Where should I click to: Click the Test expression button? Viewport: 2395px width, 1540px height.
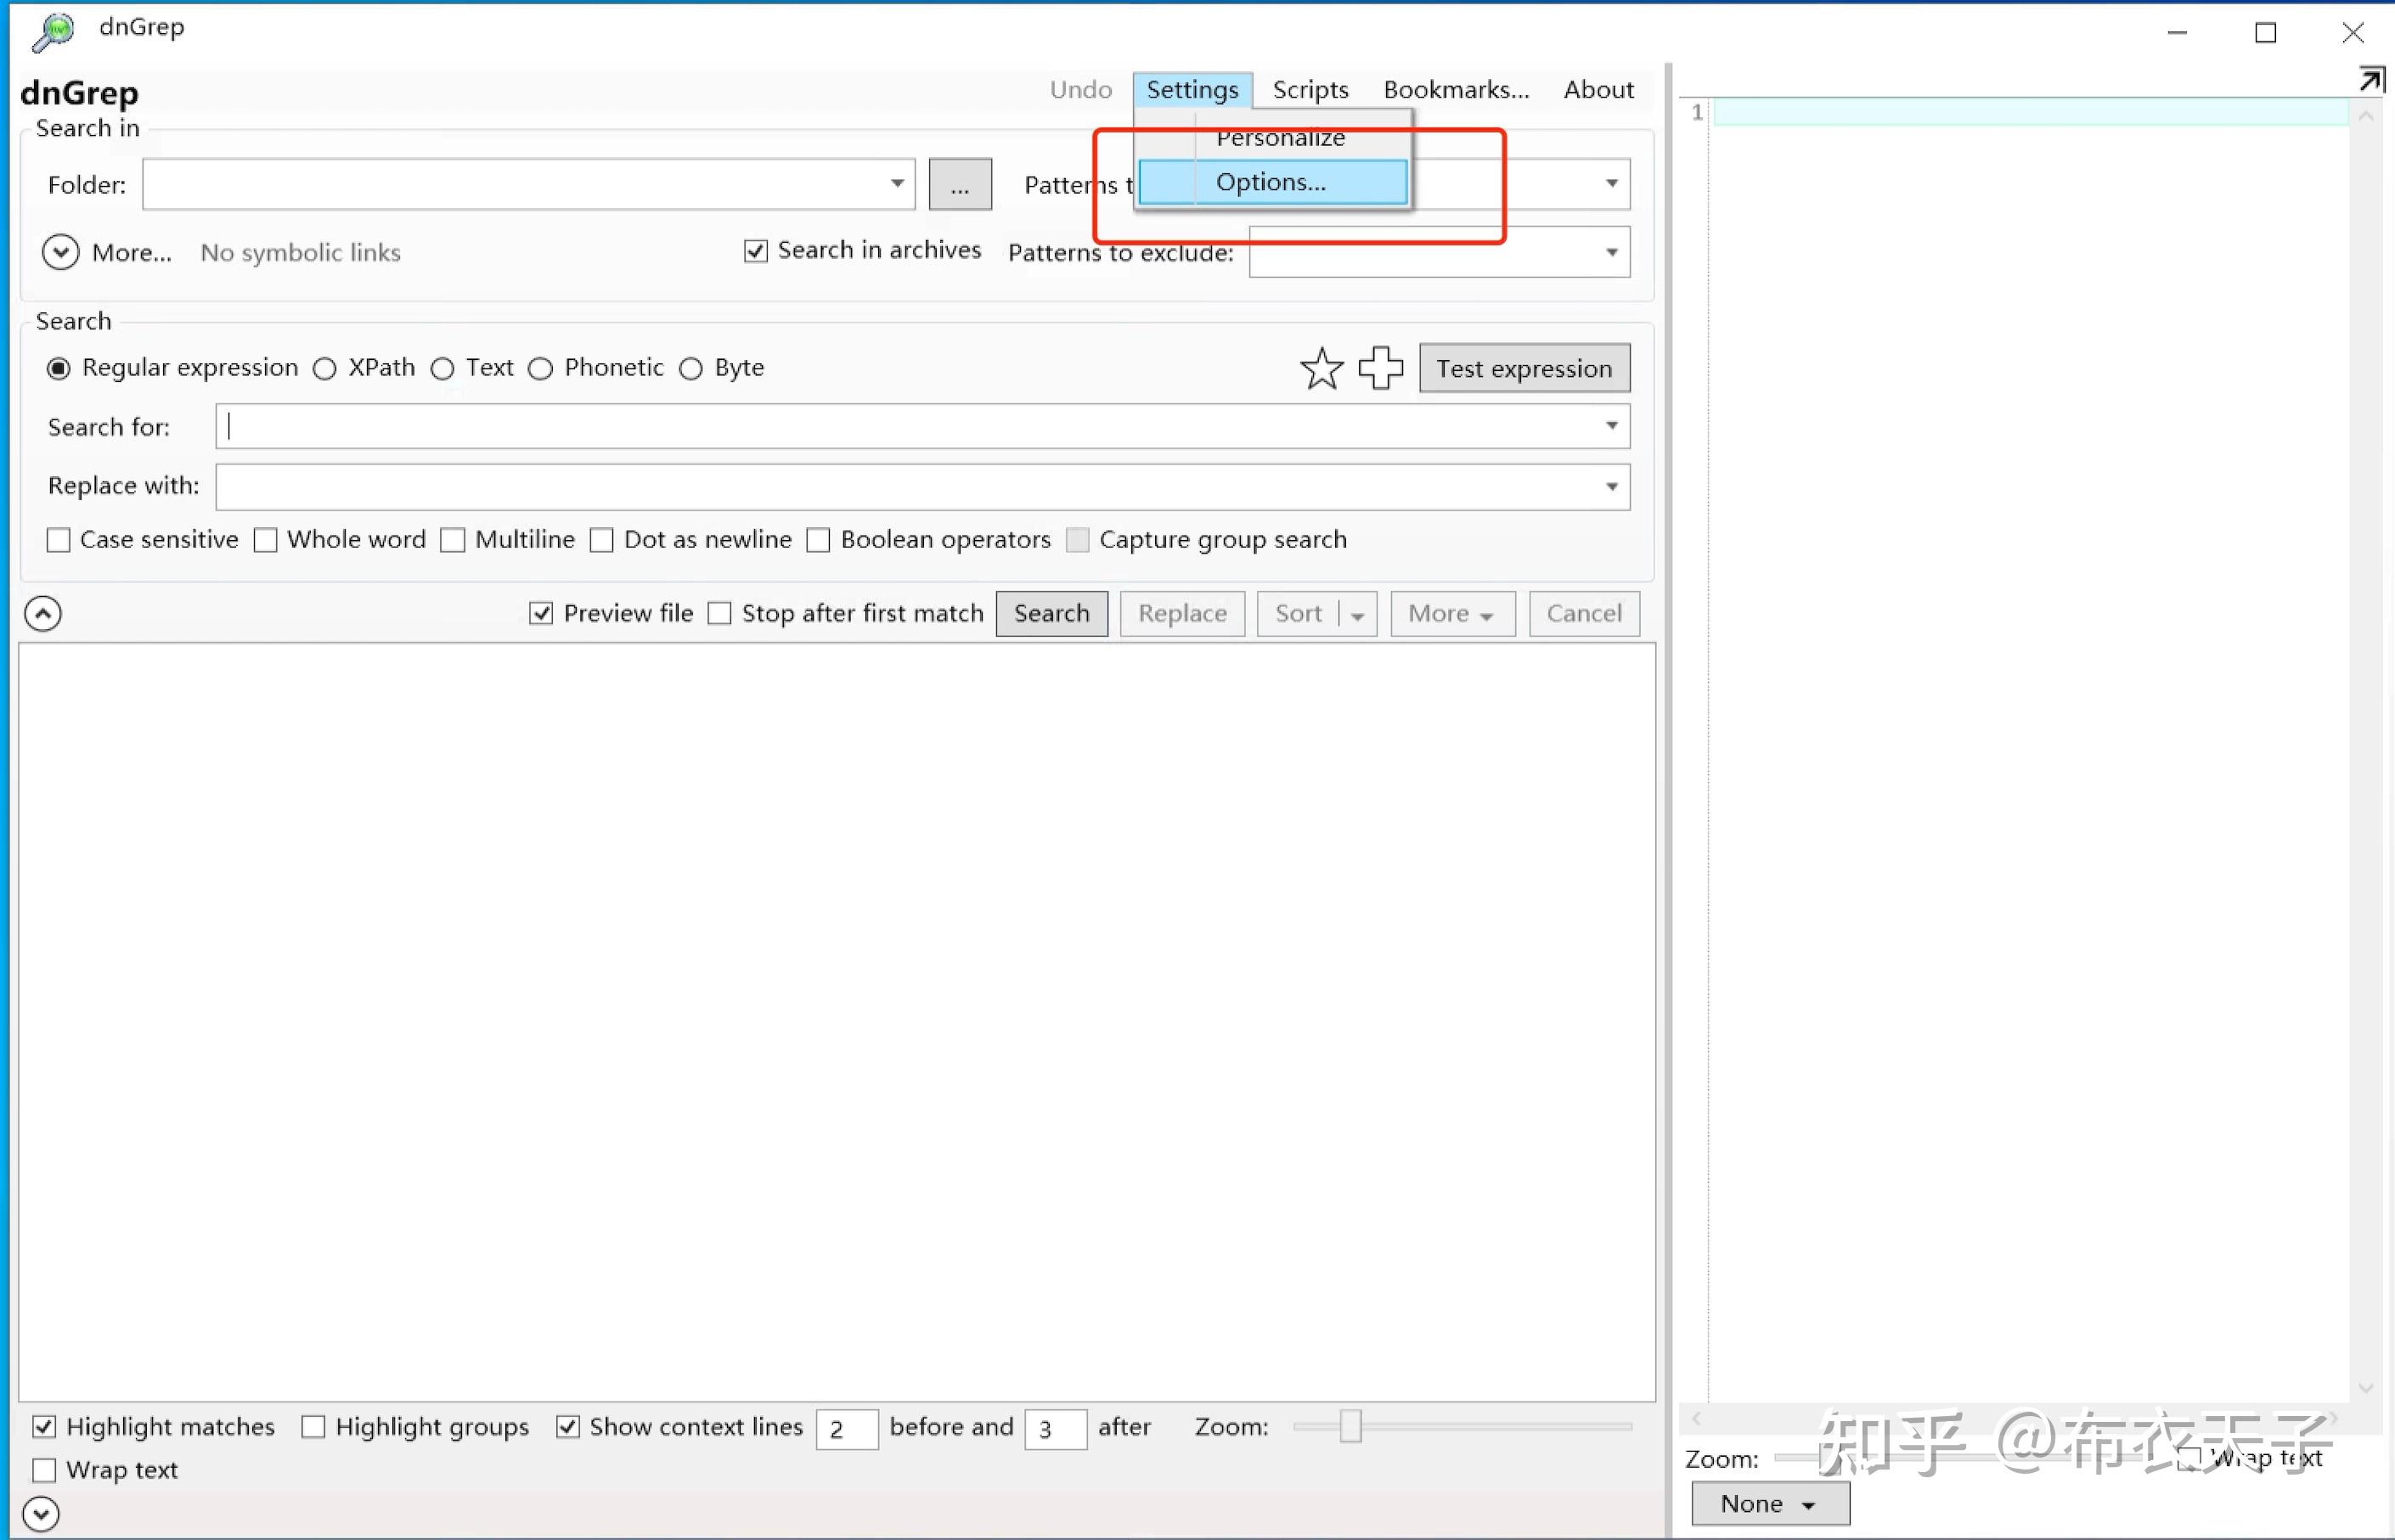point(1524,368)
